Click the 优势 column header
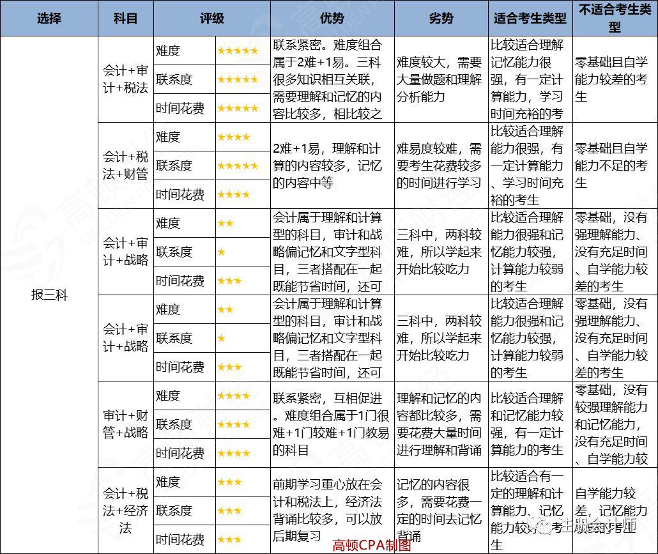Viewport: 658px width, 554px height. click(332, 19)
